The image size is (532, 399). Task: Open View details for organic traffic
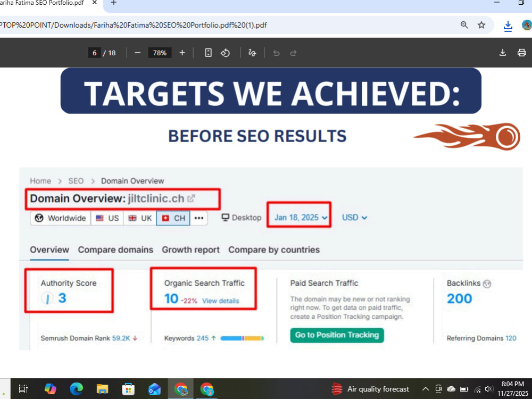click(x=221, y=301)
